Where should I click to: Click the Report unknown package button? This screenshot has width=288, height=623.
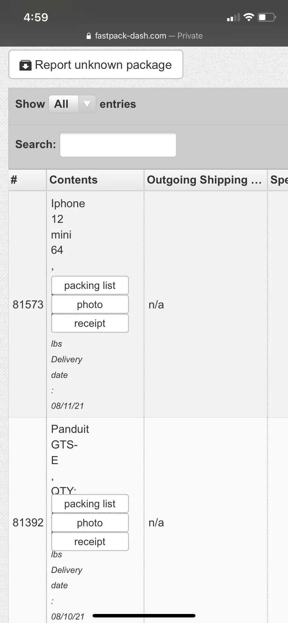[96, 65]
